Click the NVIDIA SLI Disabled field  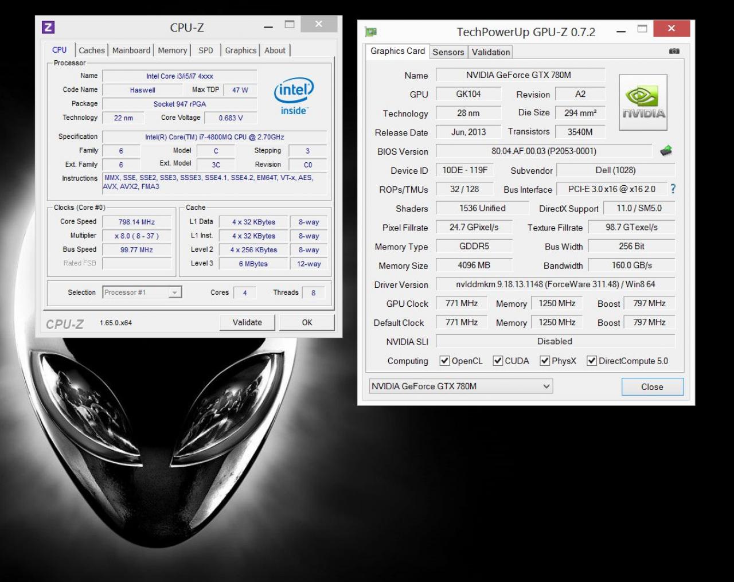[x=555, y=341]
